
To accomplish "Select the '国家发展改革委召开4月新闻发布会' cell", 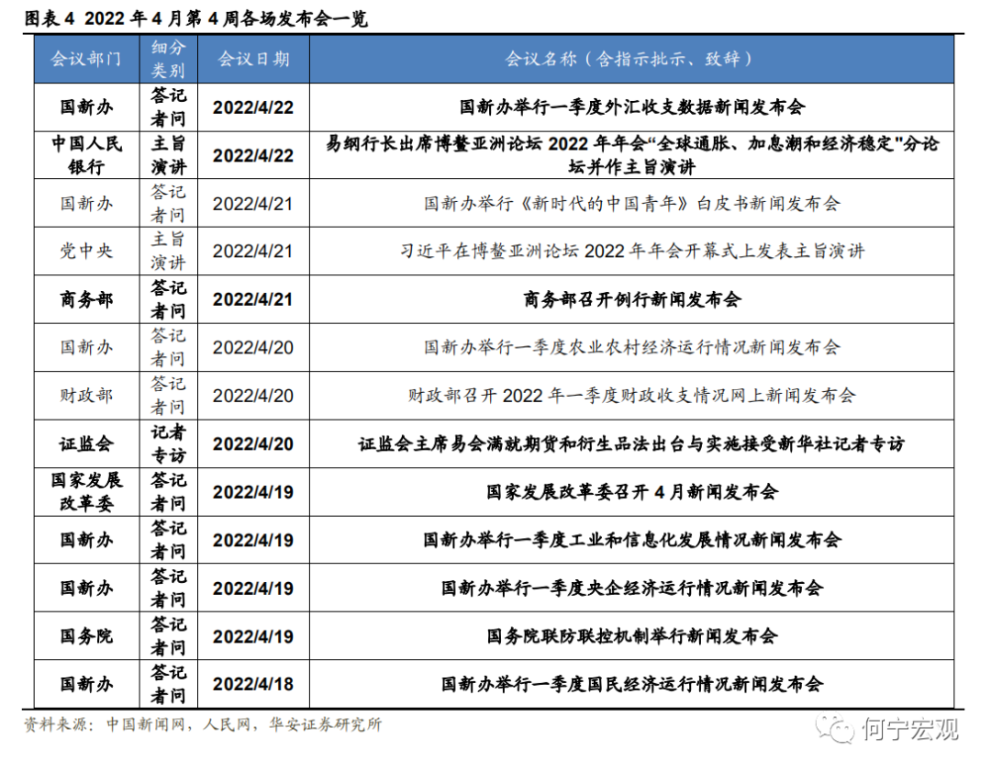I will coord(631,491).
